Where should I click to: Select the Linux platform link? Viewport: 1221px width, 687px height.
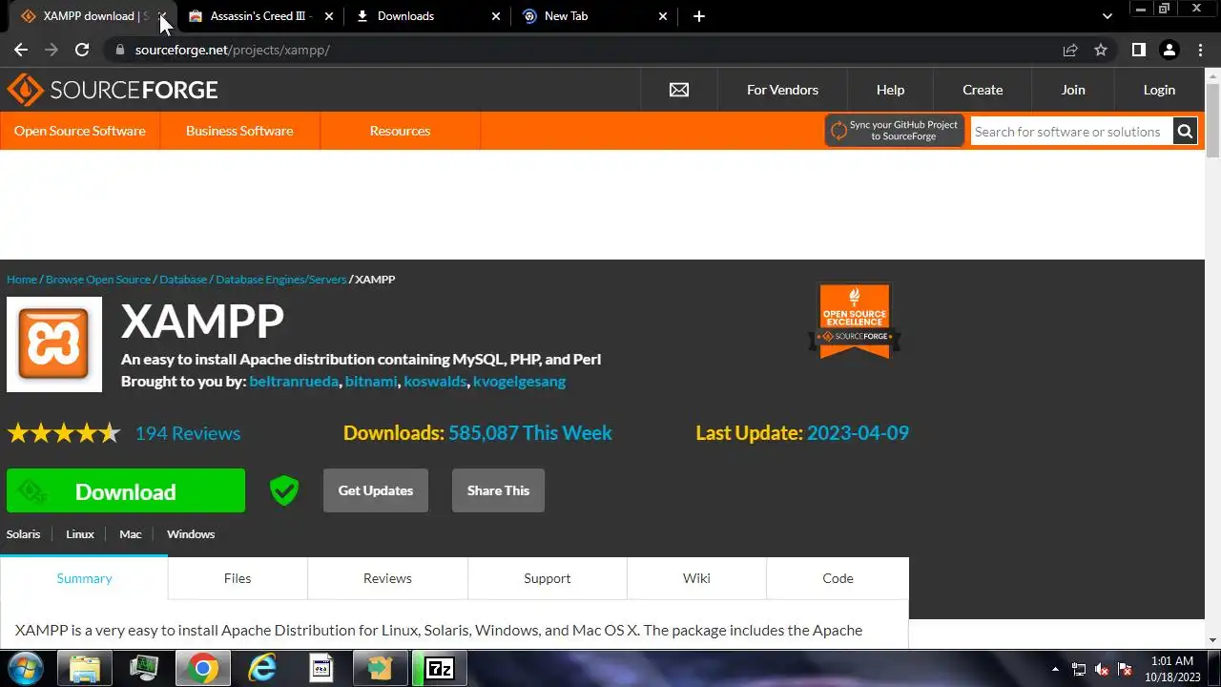pyautogui.click(x=80, y=534)
